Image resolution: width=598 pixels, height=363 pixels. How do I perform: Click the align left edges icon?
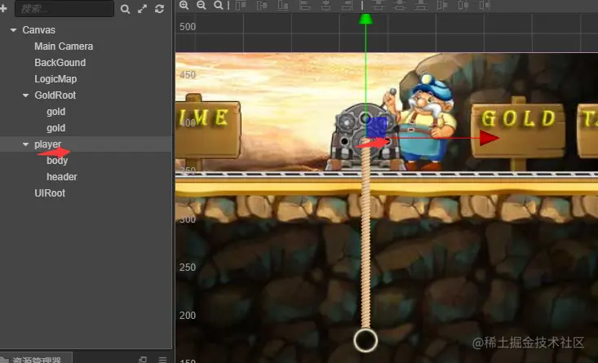click(305, 5)
